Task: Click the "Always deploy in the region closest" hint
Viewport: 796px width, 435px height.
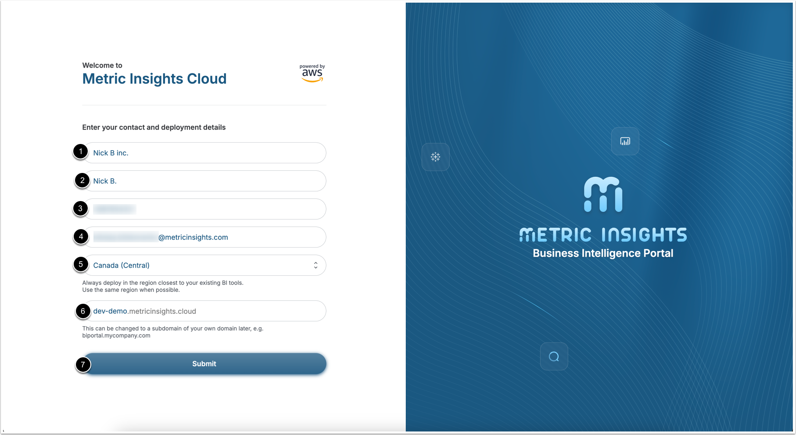Action: point(163,286)
